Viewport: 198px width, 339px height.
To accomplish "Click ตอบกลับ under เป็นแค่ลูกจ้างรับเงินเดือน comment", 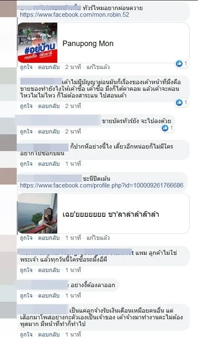I will click(x=49, y=334).
